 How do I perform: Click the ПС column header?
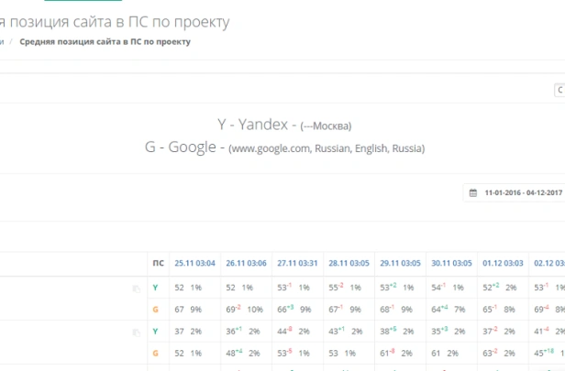158,264
